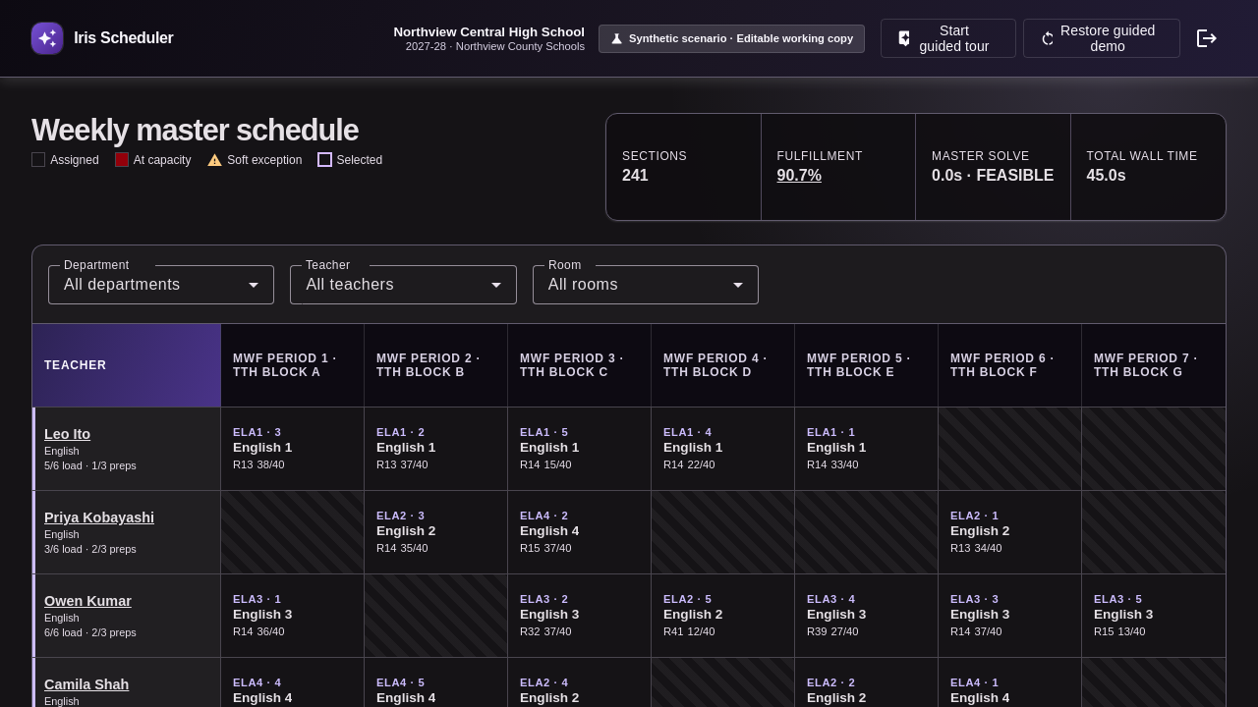The height and width of the screenshot is (707, 1258).
Task: Select Owen Kumar's ELA3 · 1 section
Action: (293, 616)
